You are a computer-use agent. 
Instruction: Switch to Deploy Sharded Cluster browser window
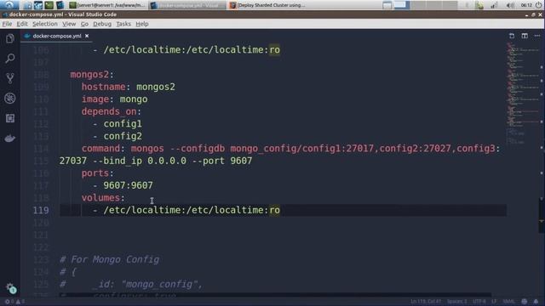(x=267, y=5)
